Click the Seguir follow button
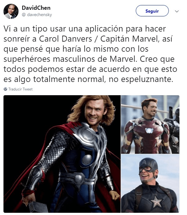The image size is (187, 215). tap(152, 11)
